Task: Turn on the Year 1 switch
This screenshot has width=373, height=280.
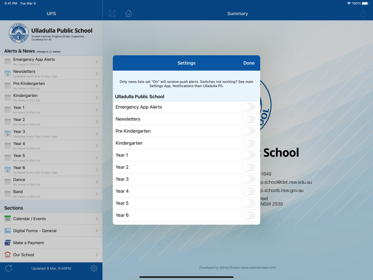Action: pyautogui.click(x=249, y=155)
